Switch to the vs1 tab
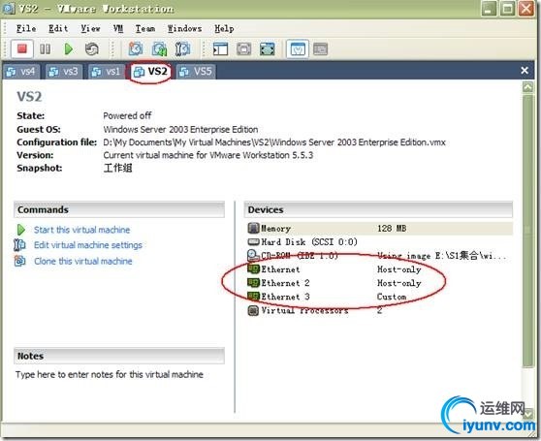 [107, 72]
